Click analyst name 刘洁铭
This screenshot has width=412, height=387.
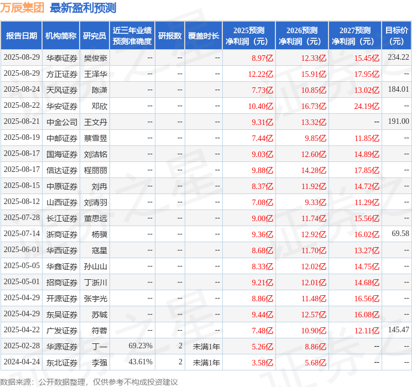96,154
